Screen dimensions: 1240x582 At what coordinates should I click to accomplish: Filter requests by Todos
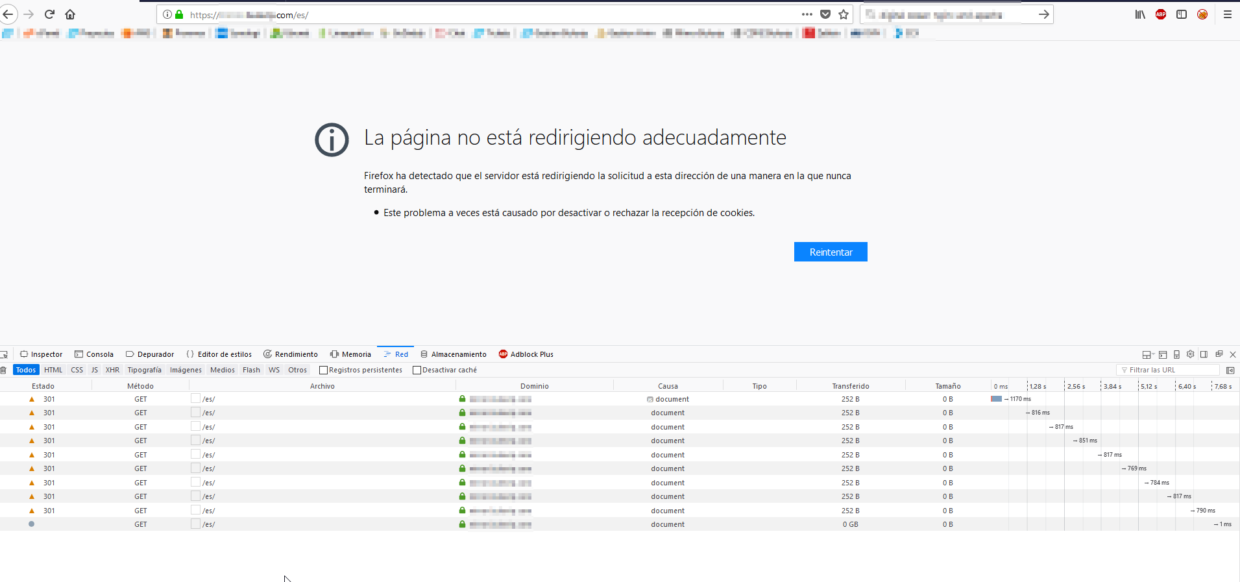26,370
